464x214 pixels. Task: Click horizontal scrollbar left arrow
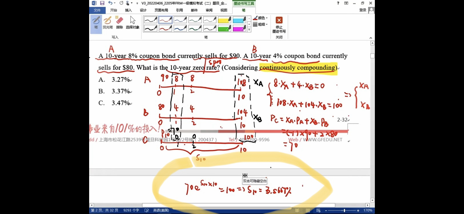(92, 205)
